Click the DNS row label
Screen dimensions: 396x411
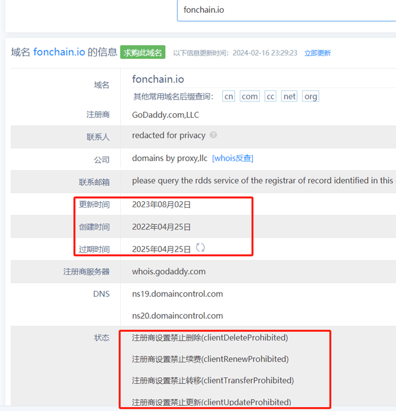click(x=101, y=294)
